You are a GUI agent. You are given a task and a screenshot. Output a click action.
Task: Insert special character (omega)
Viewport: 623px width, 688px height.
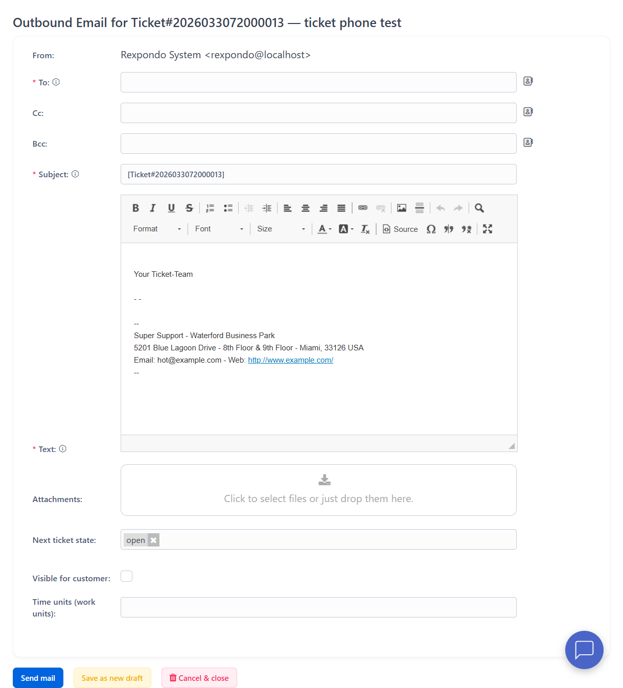click(x=431, y=229)
